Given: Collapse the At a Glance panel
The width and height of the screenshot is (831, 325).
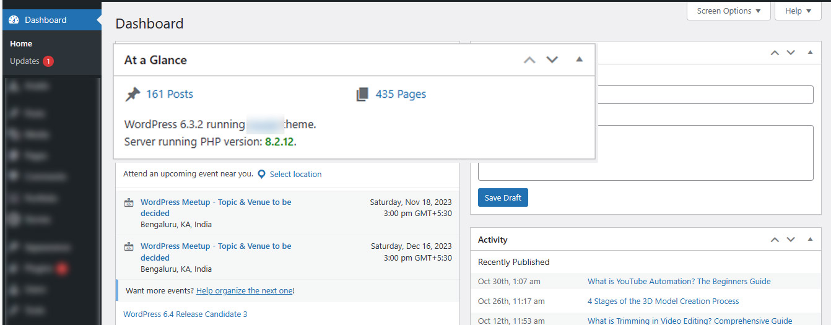Looking at the screenshot, I should [580, 59].
